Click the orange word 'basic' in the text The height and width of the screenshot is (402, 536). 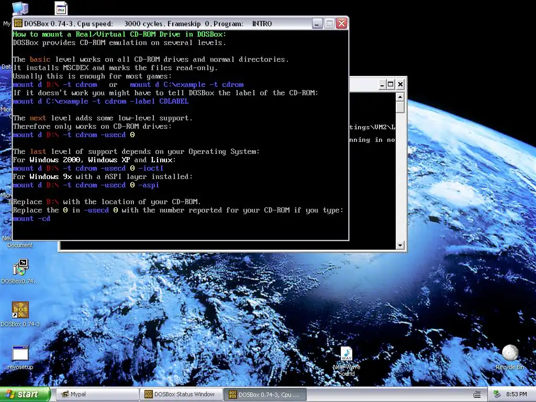(40, 60)
